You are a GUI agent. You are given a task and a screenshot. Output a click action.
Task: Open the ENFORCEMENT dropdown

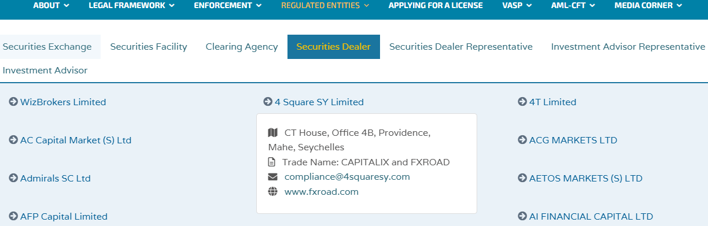pyautogui.click(x=227, y=5)
